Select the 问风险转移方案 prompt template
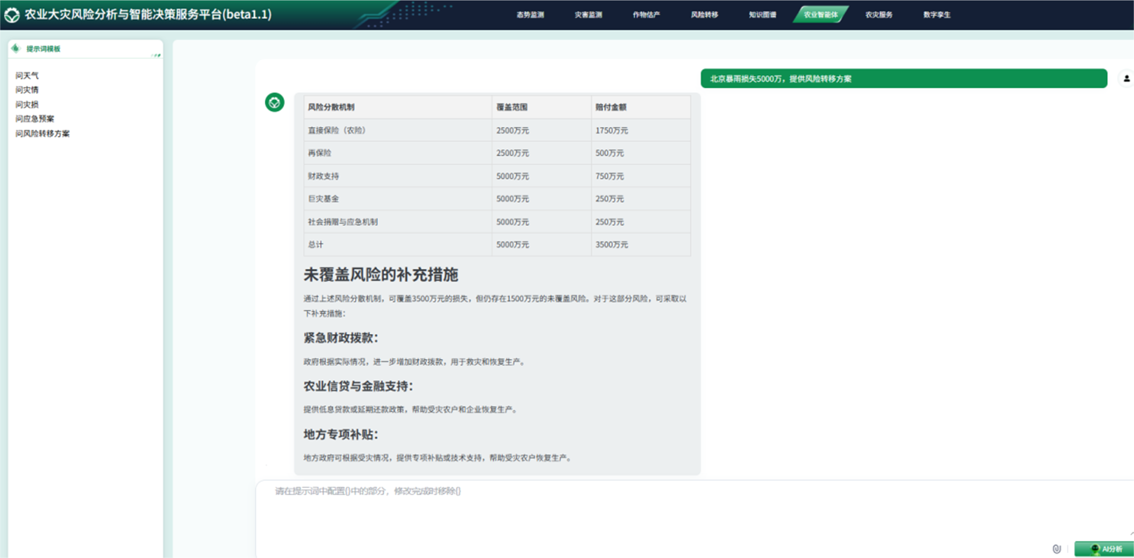 (x=42, y=133)
